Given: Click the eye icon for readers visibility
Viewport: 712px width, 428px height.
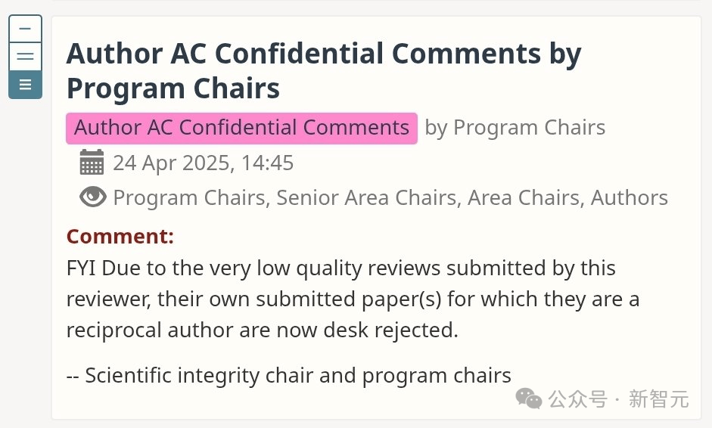Looking at the screenshot, I should coord(92,197).
